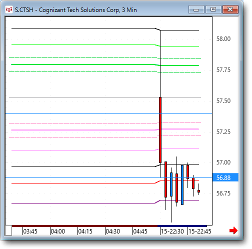Minimize the S.CTSH chart window
Image resolution: width=252 pixels, height=249 pixels.
(196, 9)
